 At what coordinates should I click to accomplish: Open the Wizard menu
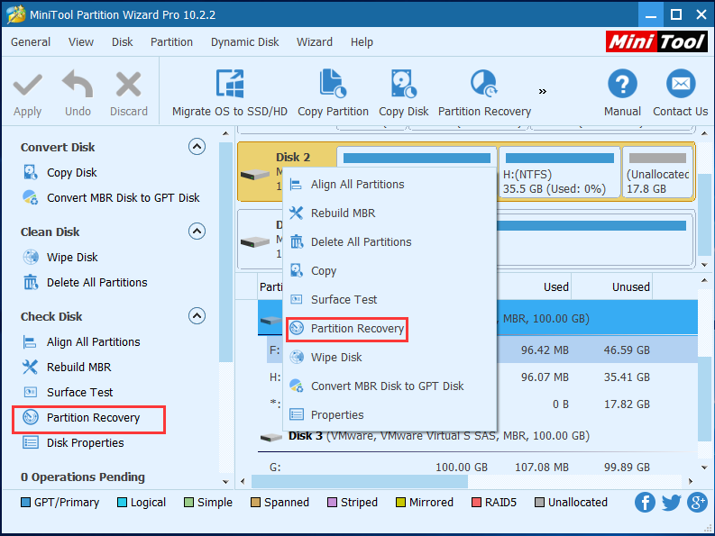click(315, 42)
